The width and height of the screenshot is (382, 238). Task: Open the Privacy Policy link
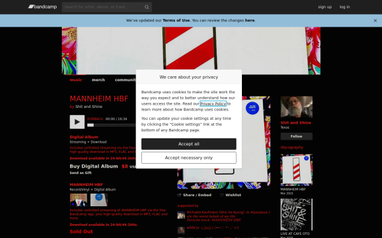[213, 103]
